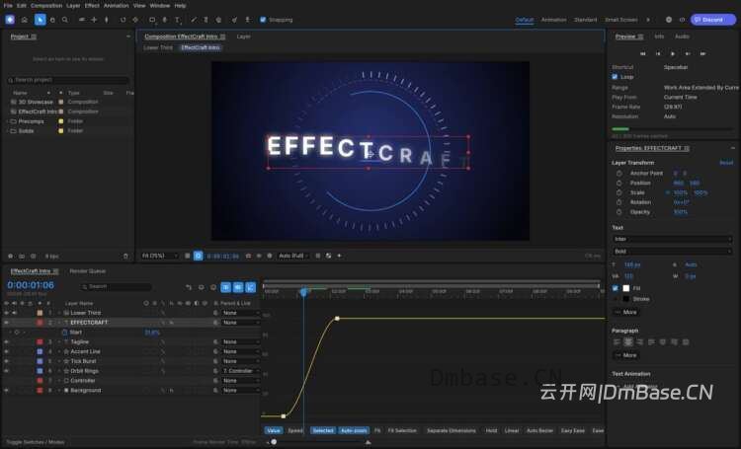Open the Fill white color swatch
The height and width of the screenshot is (449, 741).
point(626,288)
